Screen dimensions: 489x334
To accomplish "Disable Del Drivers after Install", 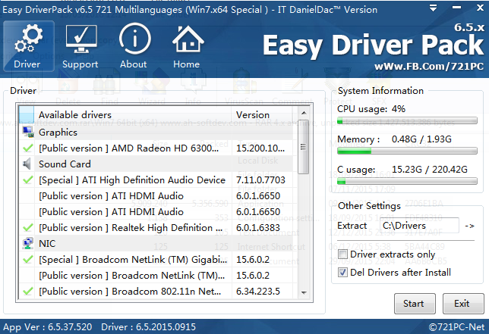I will pos(342,273).
